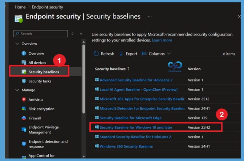Collapse the sidebar with double chevron
This screenshot has width=244, height=161.
[81, 34]
